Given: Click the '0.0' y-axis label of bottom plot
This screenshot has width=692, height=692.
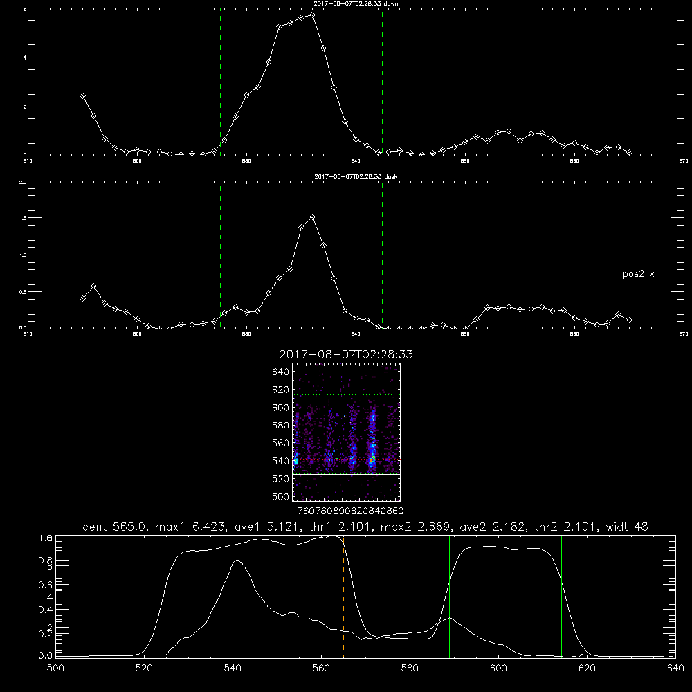Looking at the screenshot, I should 45,656.
